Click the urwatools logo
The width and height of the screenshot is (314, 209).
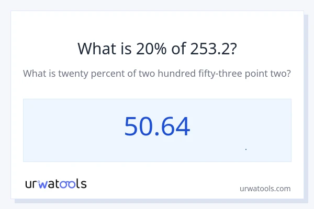click(56, 183)
